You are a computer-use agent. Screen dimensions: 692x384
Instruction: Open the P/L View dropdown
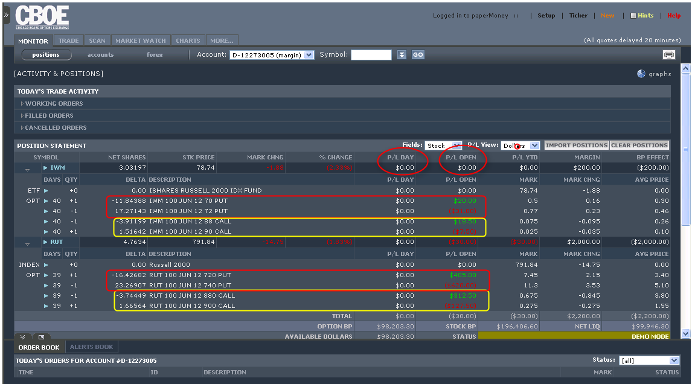pyautogui.click(x=534, y=146)
